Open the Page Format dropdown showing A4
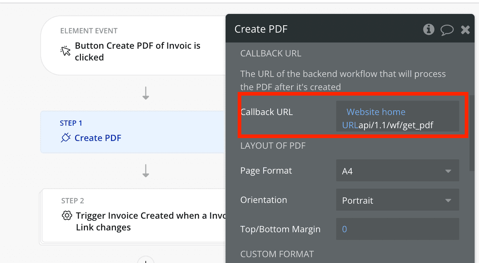 397,171
